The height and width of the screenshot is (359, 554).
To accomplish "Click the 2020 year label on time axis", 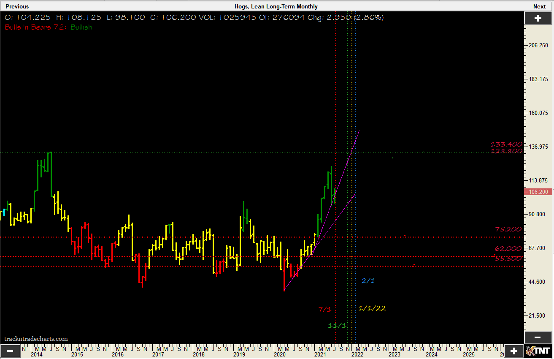I will 279,355.
